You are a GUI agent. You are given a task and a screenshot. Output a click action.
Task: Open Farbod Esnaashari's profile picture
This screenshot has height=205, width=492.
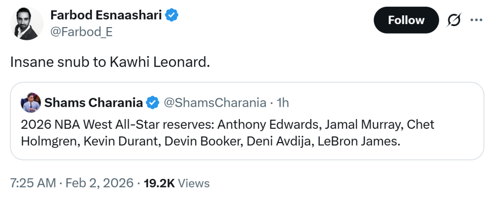coord(25,24)
